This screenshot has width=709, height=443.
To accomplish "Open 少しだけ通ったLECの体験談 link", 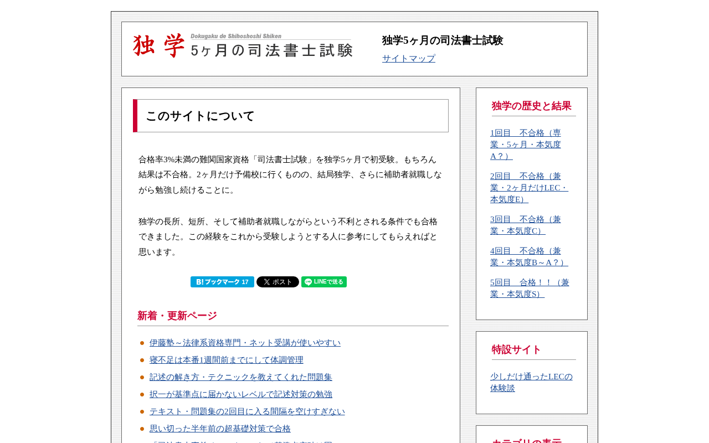I will 531,382.
